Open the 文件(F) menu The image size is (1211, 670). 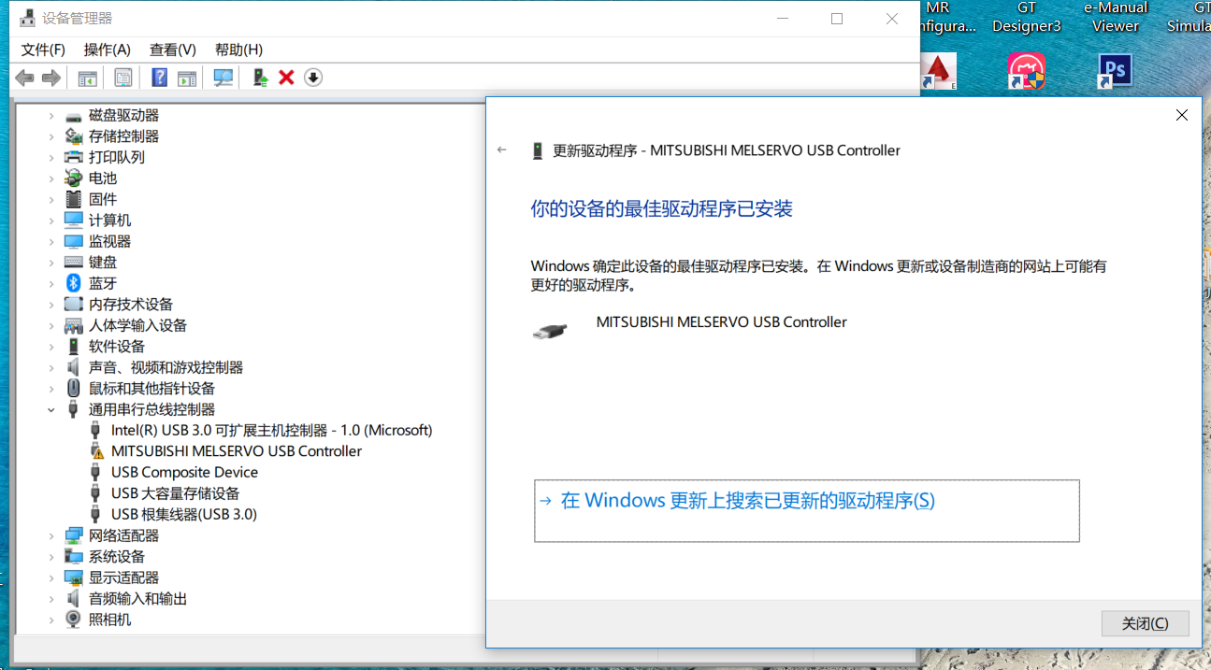(43, 50)
